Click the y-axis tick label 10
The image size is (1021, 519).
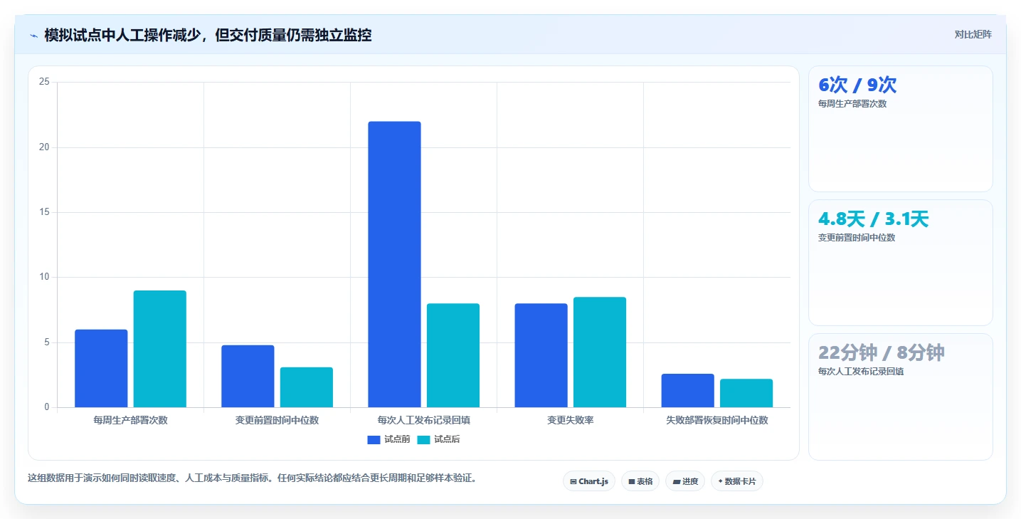44,277
